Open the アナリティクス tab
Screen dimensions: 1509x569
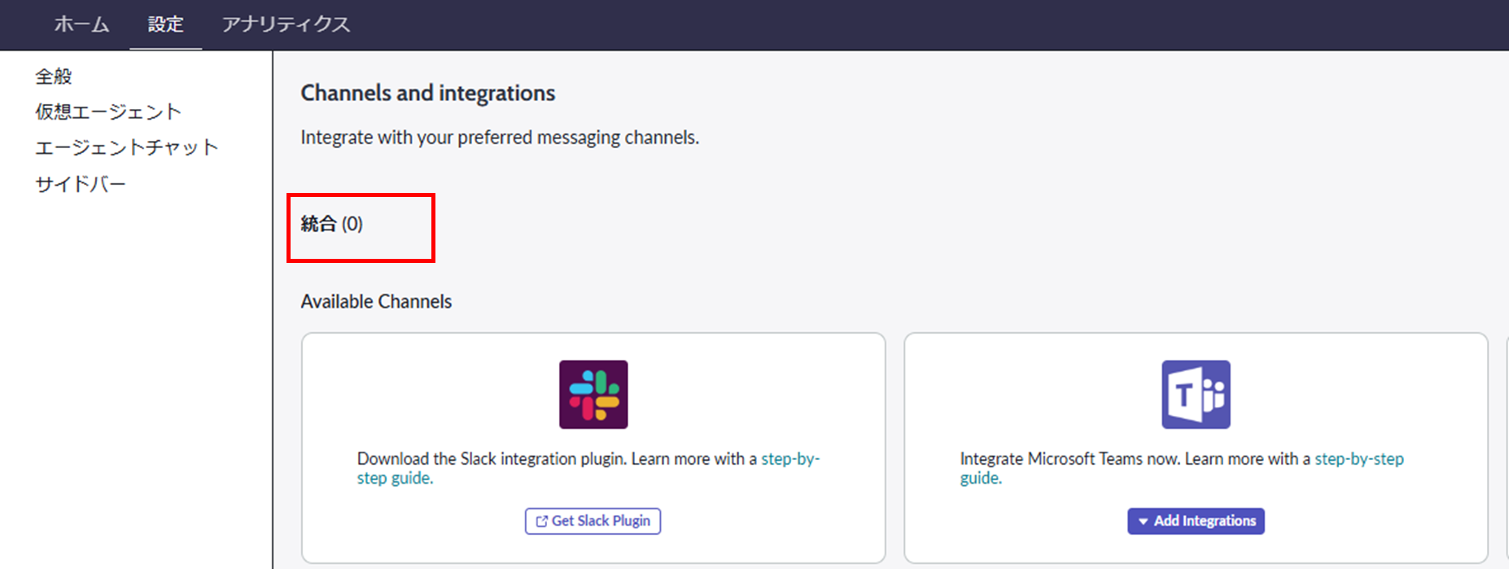pyautogui.click(x=286, y=24)
